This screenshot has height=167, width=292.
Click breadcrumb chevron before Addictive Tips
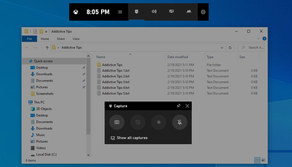(x=58, y=47)
